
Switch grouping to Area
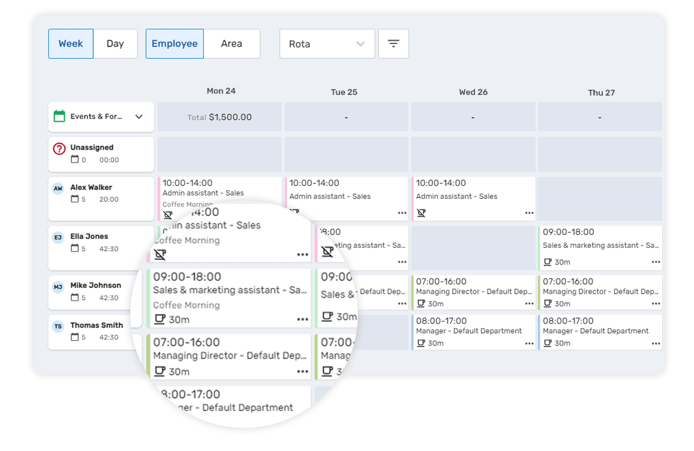point(232,43)
